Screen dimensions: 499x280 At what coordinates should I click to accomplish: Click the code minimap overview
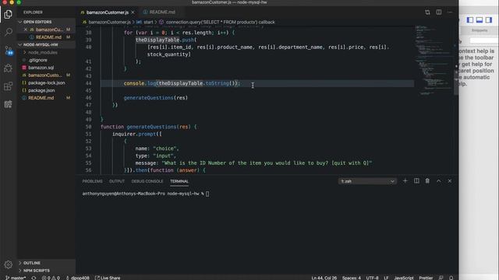[434, 61]
